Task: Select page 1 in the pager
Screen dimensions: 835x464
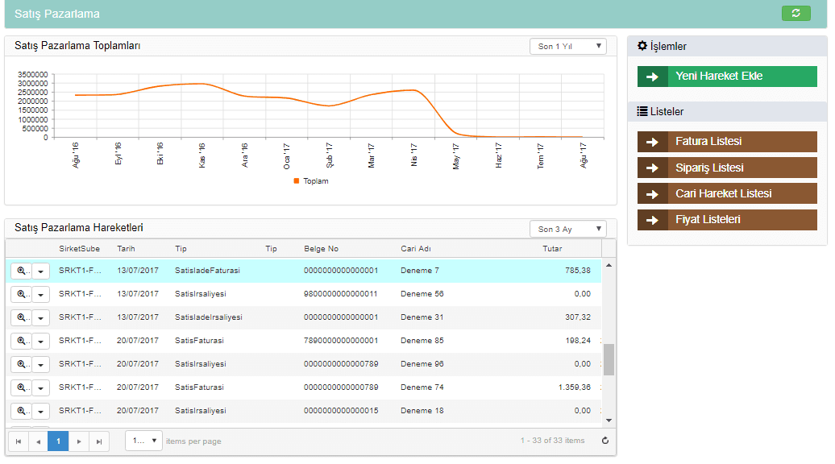Action: pos(58,441)
